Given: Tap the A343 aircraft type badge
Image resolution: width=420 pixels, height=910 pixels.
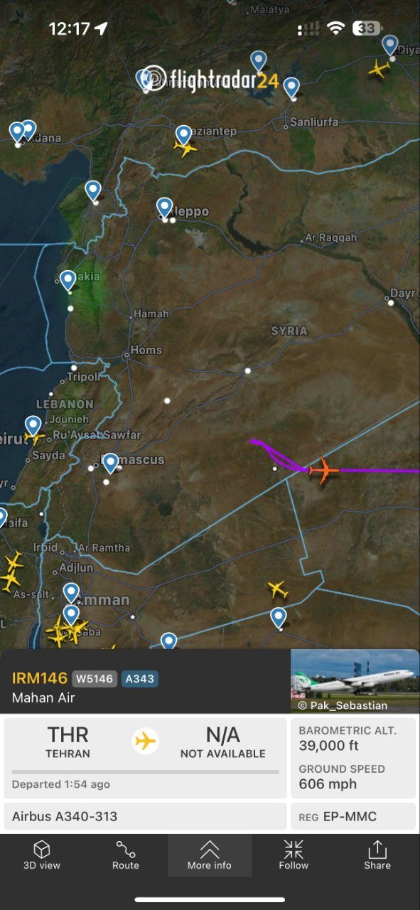Looking at the screenshot, I should pos(139,679).
